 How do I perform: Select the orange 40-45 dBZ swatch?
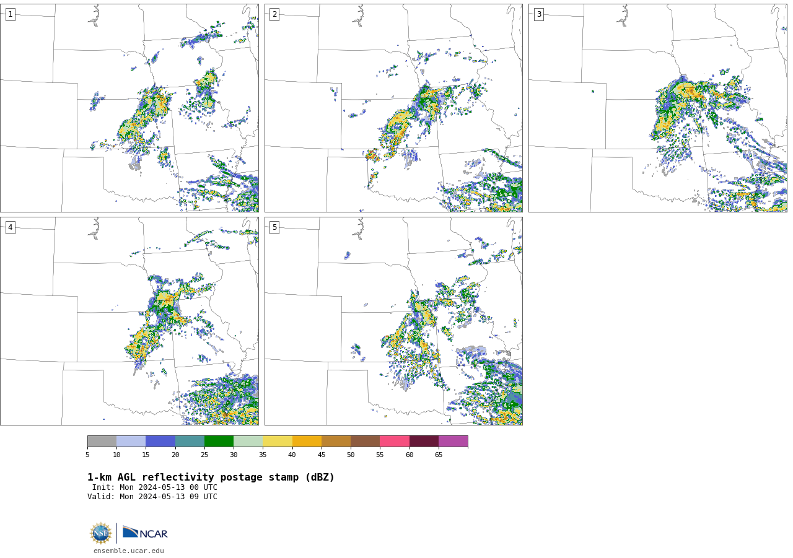click(x=307, y=442)
